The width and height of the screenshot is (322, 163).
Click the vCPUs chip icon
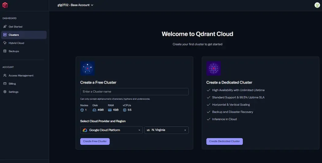[x=125, y=110]
